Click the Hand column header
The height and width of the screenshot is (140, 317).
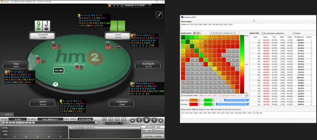(255, 37)
